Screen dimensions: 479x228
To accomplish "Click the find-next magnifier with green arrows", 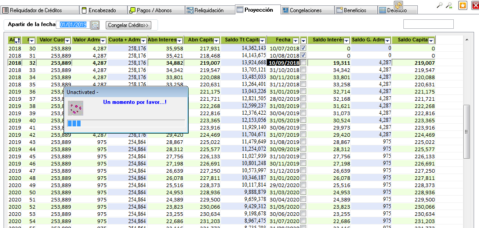I will [449, 5].
